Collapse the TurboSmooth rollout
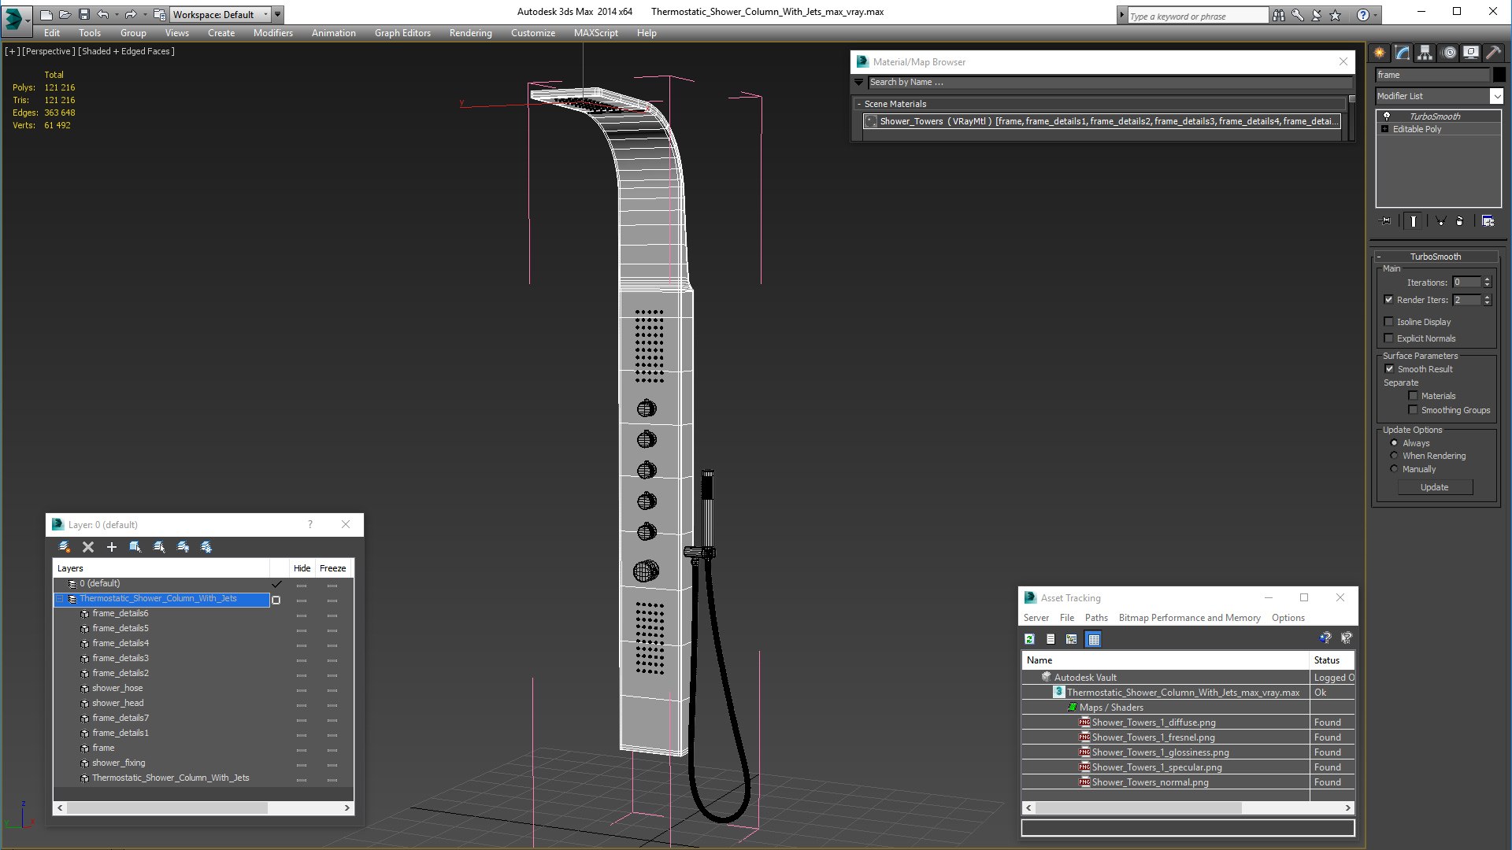1512x850 pixels. 1379,257
